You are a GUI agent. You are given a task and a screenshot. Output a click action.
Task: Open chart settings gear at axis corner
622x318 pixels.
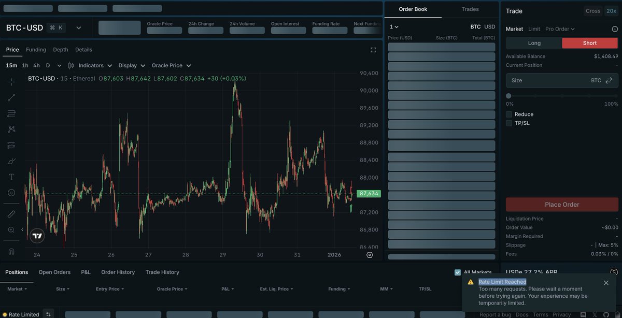pyautogui.click(x=370, y=255)
